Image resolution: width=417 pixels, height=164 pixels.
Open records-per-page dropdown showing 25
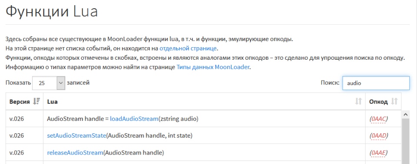click(x=49, y=83)
